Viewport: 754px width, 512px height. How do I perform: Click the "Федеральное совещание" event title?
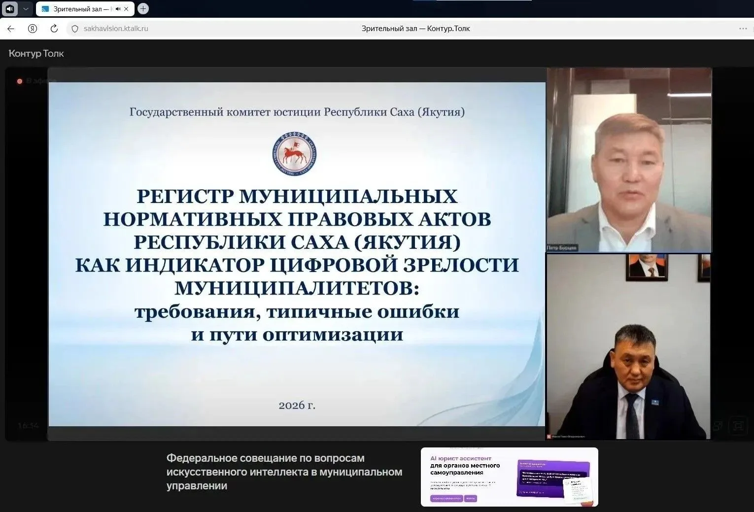point(284,472)
